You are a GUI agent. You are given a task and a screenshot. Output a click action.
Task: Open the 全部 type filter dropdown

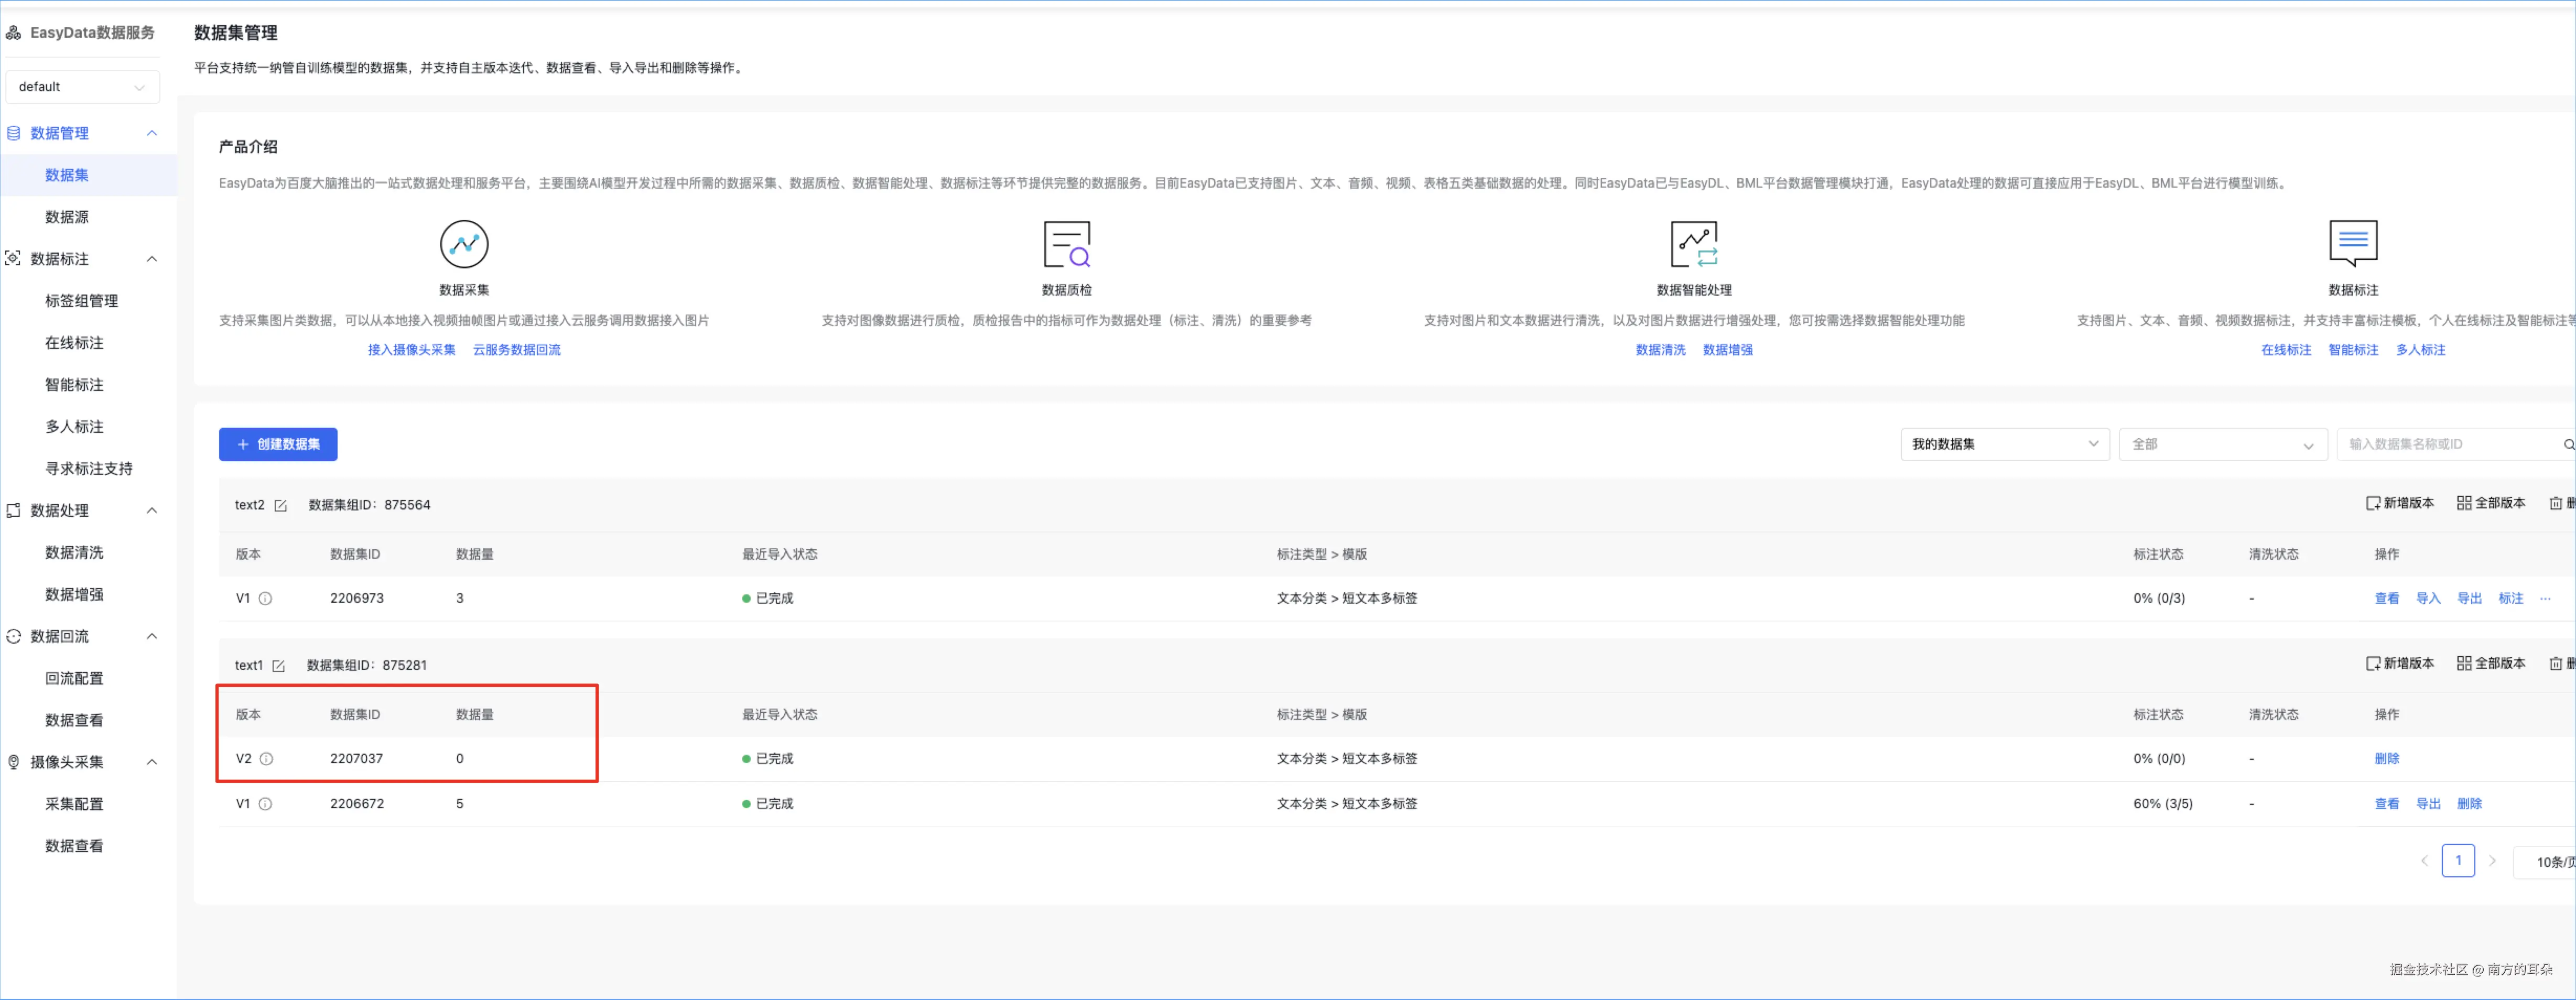click(2222, 444)
